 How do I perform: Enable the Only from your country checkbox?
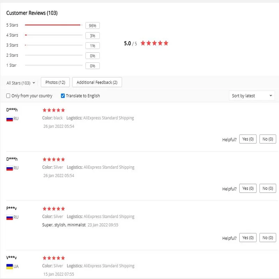click(x=8, y=96)
